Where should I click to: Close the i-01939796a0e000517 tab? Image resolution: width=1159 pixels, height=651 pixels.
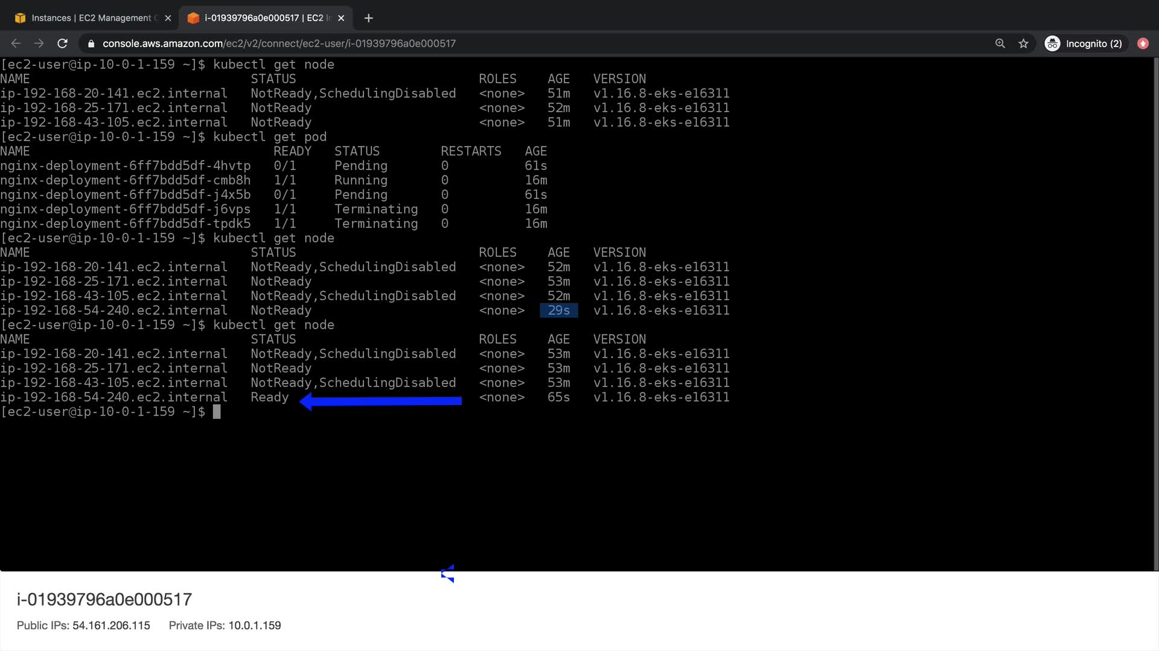tap(341, 18)
